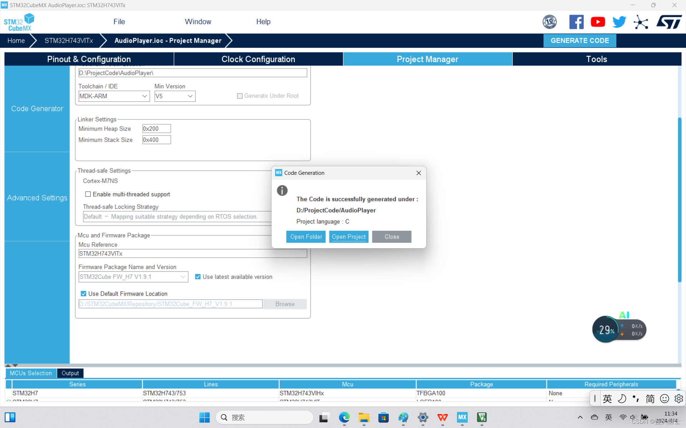Screen dimensions: 686x428
Task: Click the STM32CubeMX taskbar icon
Action: [x=462, y=417]
